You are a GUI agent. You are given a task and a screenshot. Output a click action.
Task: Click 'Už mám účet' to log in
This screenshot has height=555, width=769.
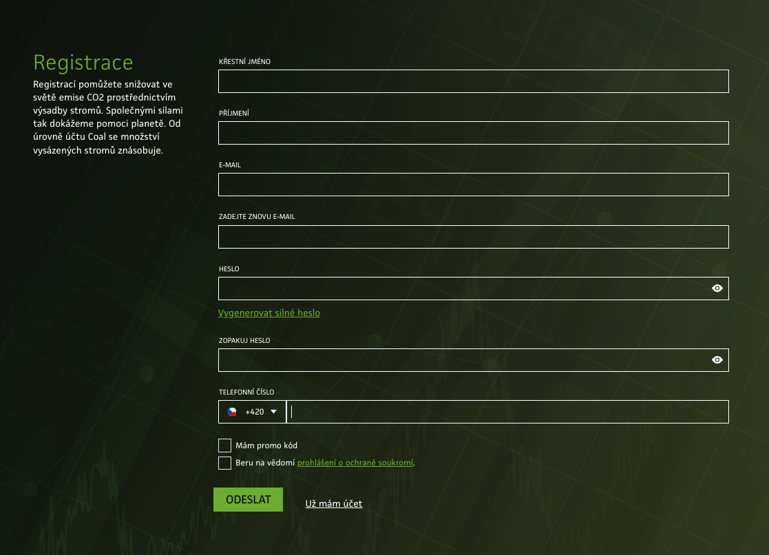(x=333, y=503)
